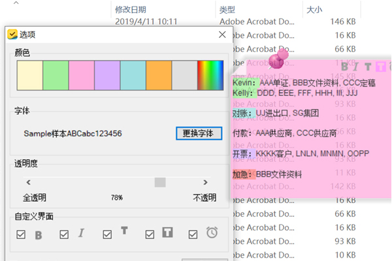Viewport: 392px width, 261px height.
Task: Click the Italic I icon in options dialog
Action: pyautogui.click(x=81, y=233)
